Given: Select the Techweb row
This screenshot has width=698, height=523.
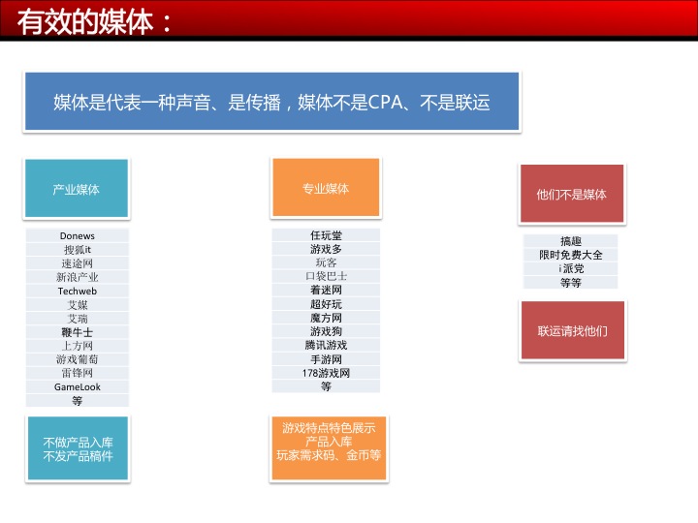Looking at the screenshot, I should (78, 291).
